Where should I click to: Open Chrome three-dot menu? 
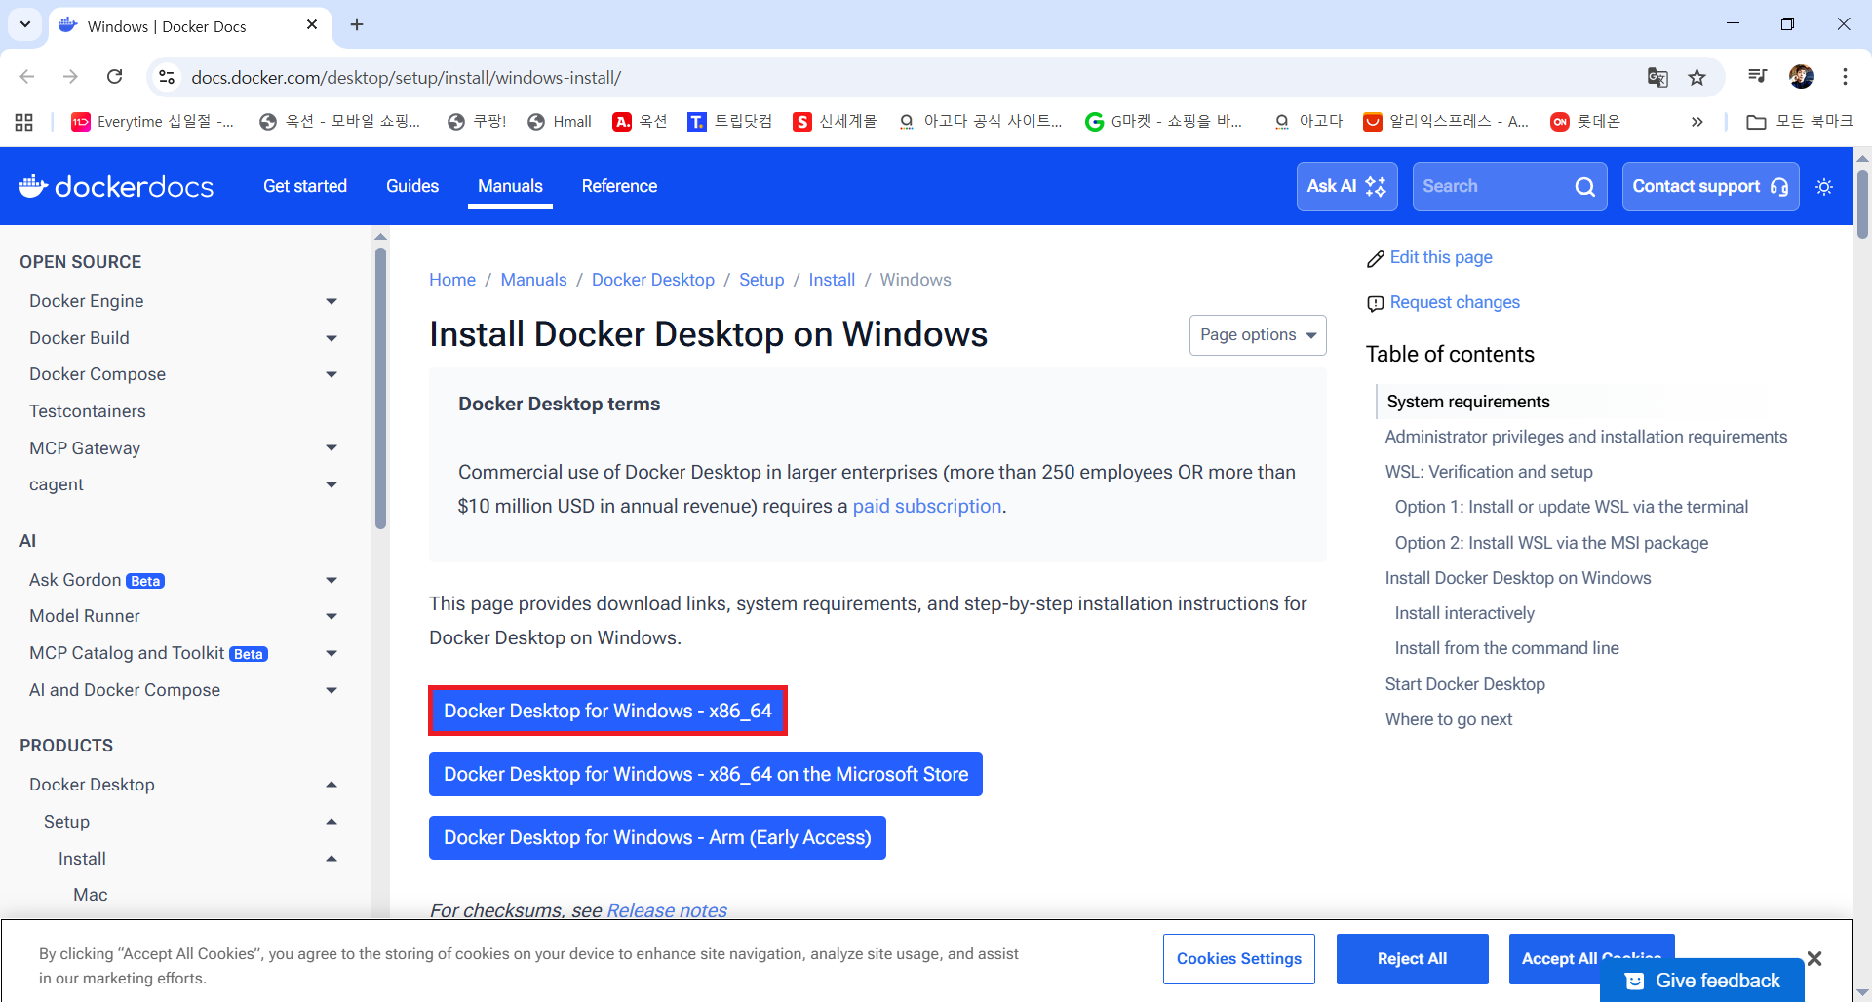1845,76
